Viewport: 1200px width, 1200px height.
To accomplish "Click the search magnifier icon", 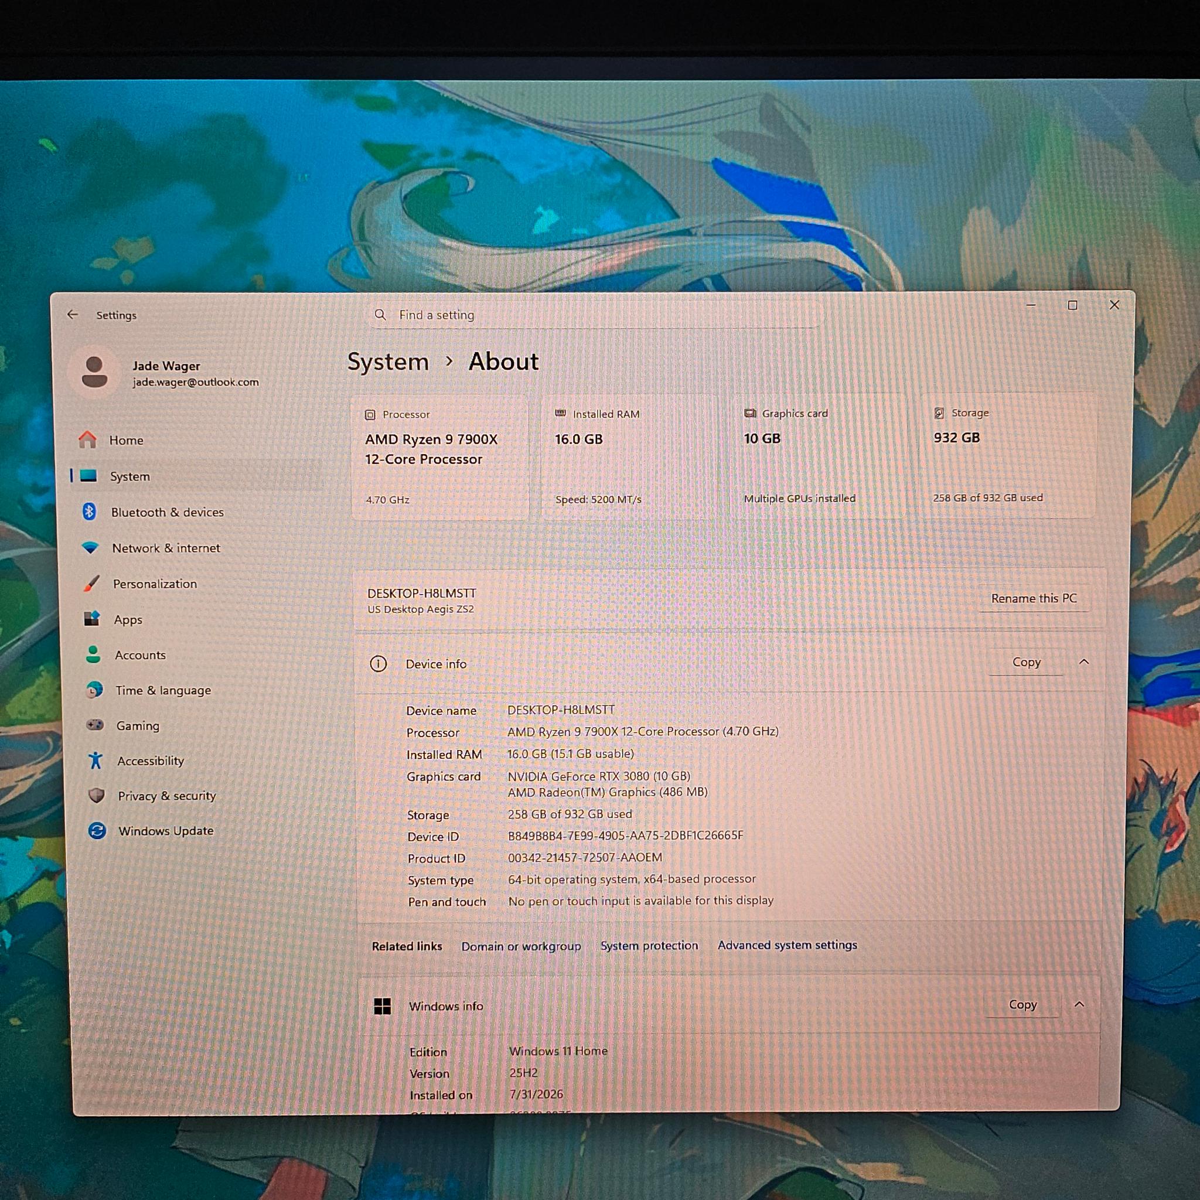I will 380,315.
